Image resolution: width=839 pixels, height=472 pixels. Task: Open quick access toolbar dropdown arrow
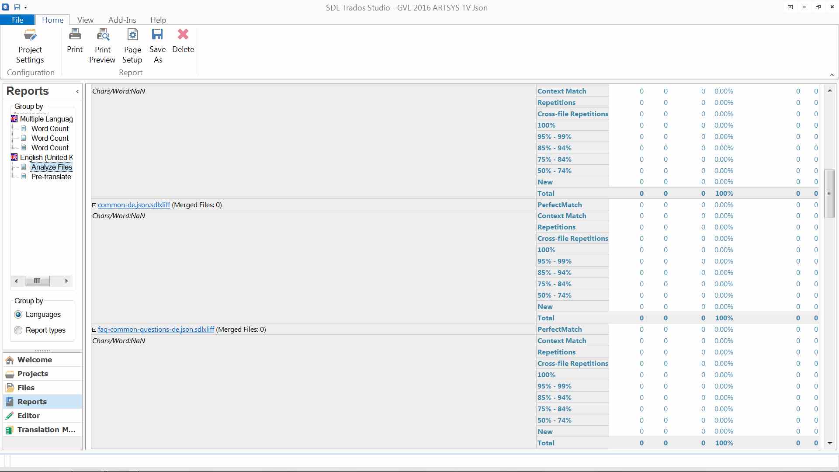(26, 7)
